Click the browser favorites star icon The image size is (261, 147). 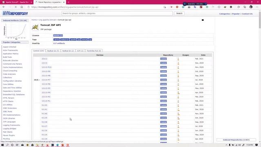[239, 7]
